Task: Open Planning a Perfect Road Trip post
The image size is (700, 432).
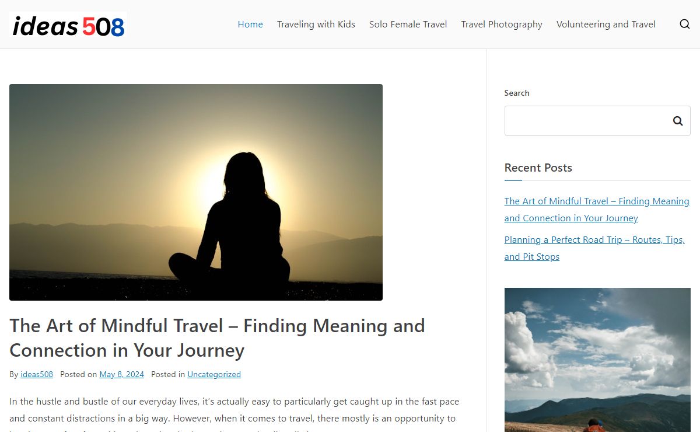Action: tap(594, 248)
